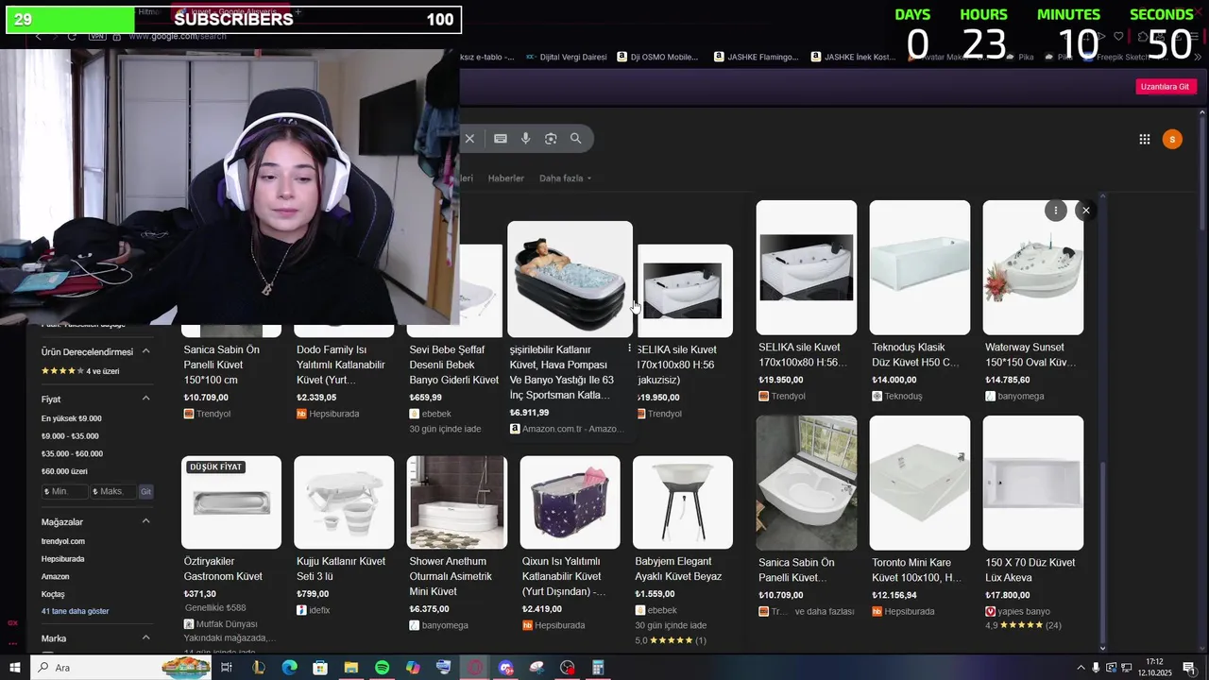
Task: Open three-dot options for inflatable tub listing
Action: [629, 348]
